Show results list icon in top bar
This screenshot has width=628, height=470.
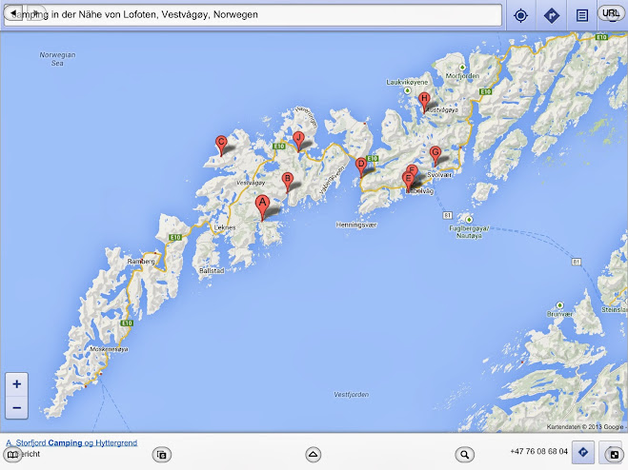point(582,15)
